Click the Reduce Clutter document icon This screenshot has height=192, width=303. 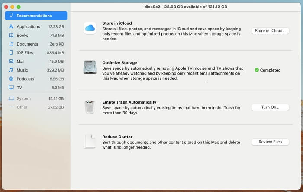click(90, 141)
